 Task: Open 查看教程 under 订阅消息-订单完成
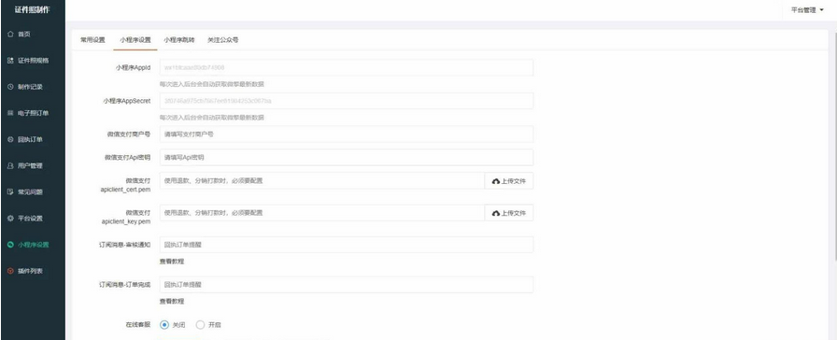tap(172, 302)
